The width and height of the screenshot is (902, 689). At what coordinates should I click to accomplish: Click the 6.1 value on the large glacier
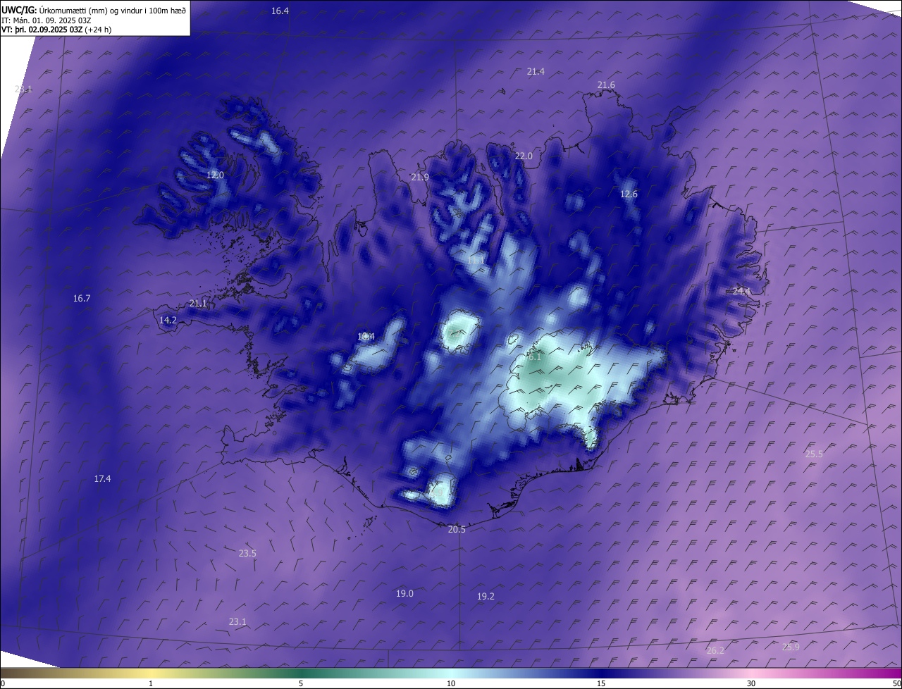point(534,357)
